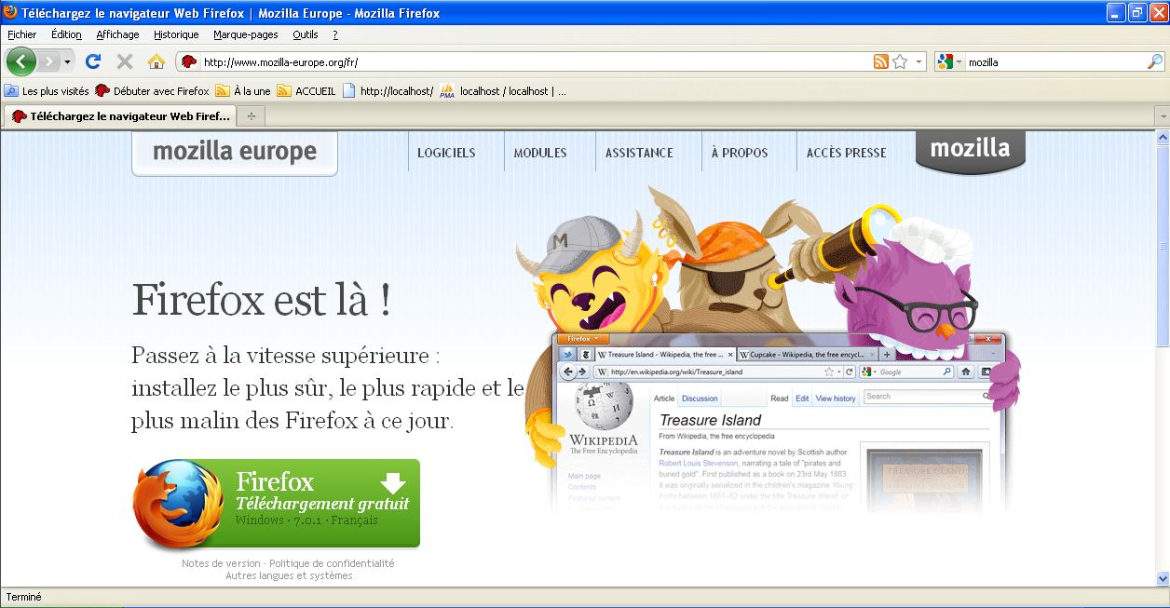Image resolution: width=1170 pixels, height=608 pixels.
Task: Click the Firefox est là ! heading
Action: pos(261,300)
